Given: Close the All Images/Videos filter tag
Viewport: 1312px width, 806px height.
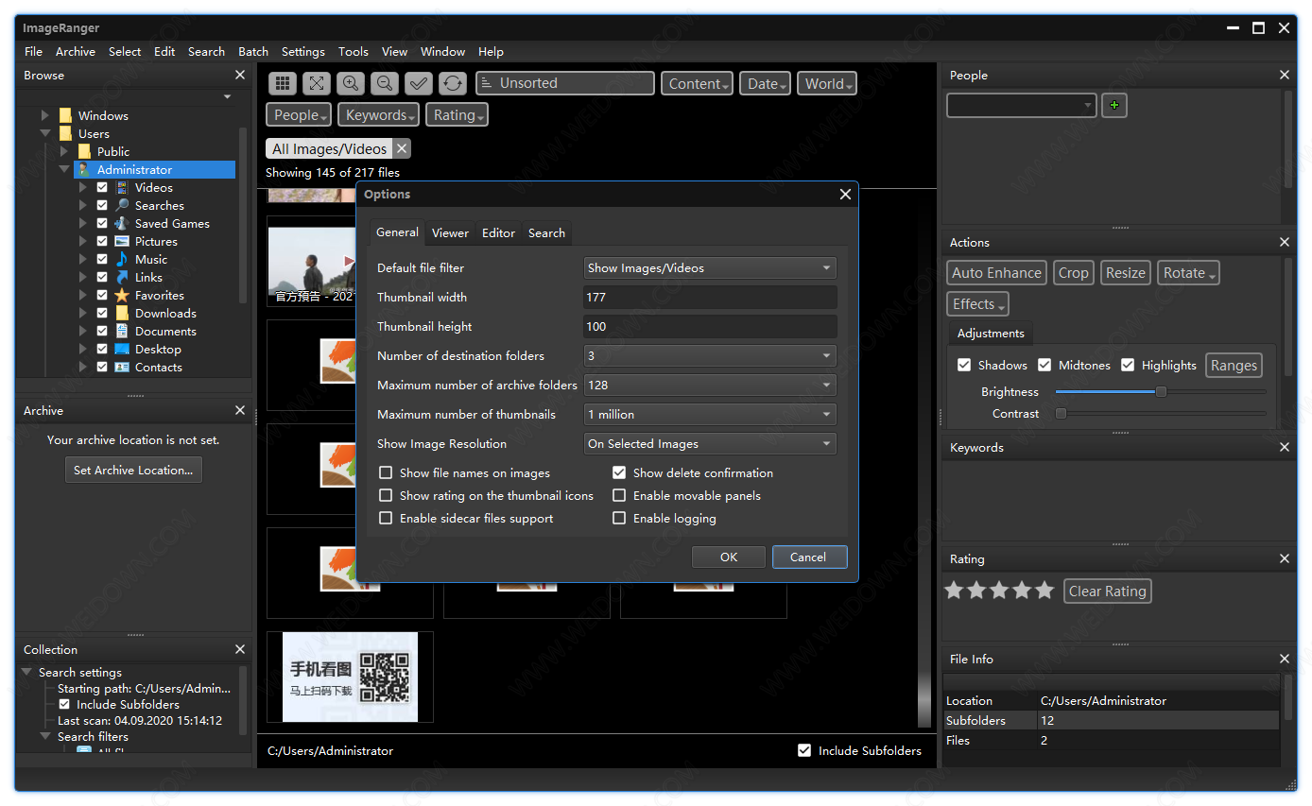Looking at the screenshot, I should coord(402,148).
